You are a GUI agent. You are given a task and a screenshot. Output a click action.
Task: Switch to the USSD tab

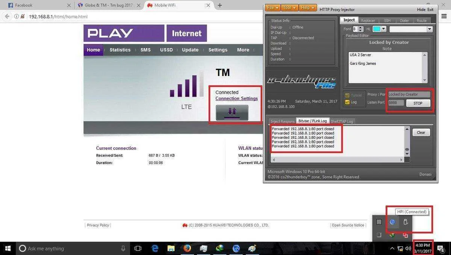(166, 50)
